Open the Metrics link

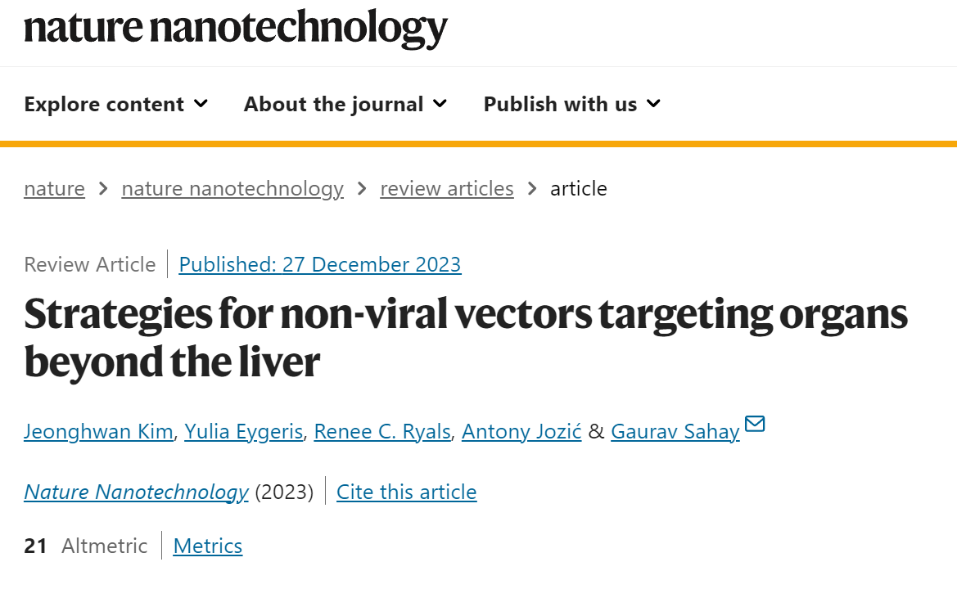coord(207,546)
